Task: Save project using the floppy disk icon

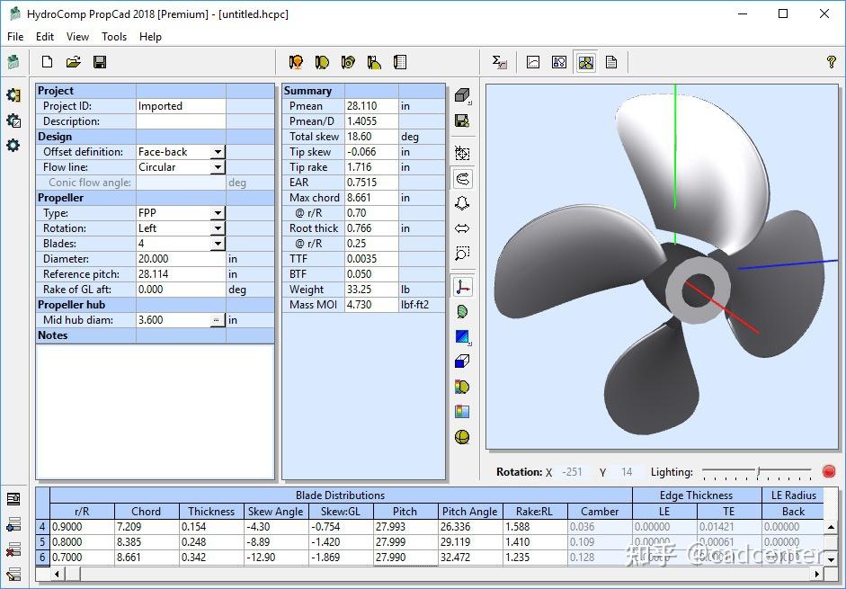Action: coord(100,62)
